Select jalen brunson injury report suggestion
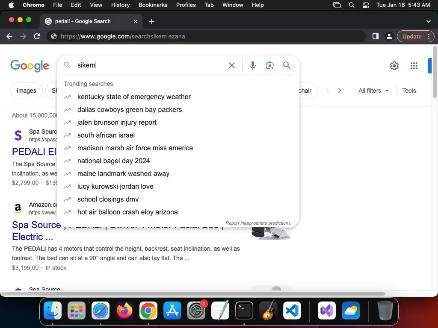The width and height of the screenshot is (438, 328). [x=178, y=123]
